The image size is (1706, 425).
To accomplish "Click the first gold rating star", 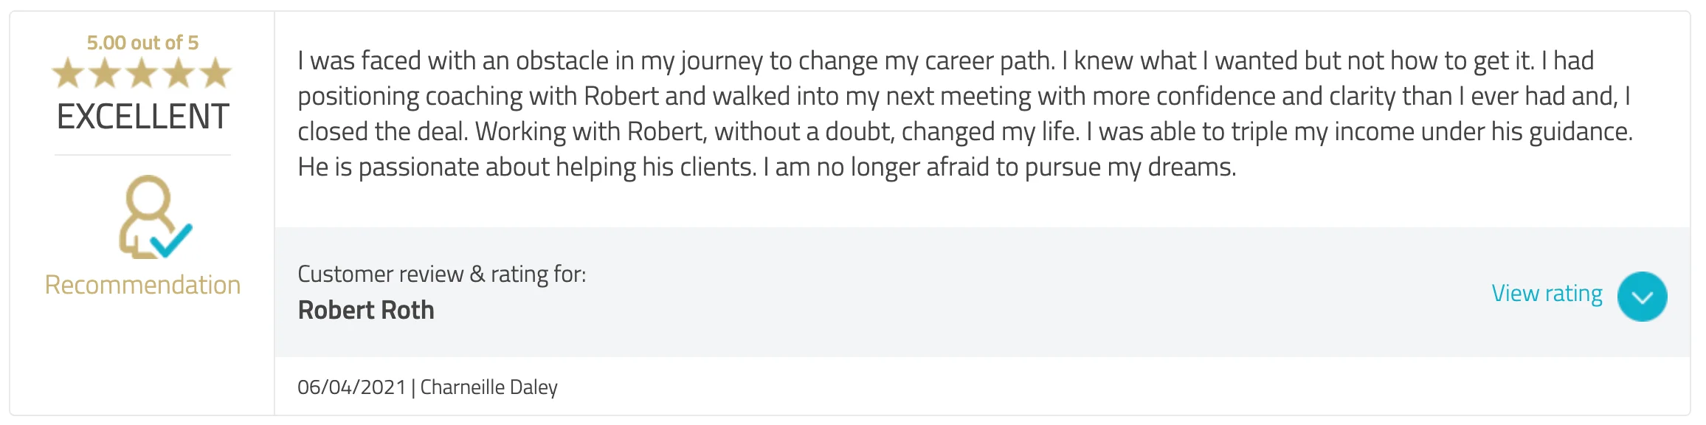I will 68,74.
